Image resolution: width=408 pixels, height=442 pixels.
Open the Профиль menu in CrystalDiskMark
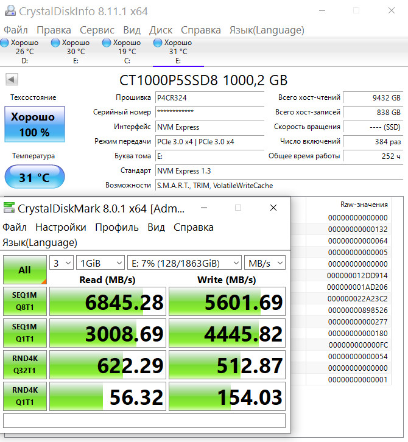coord(117,227)
